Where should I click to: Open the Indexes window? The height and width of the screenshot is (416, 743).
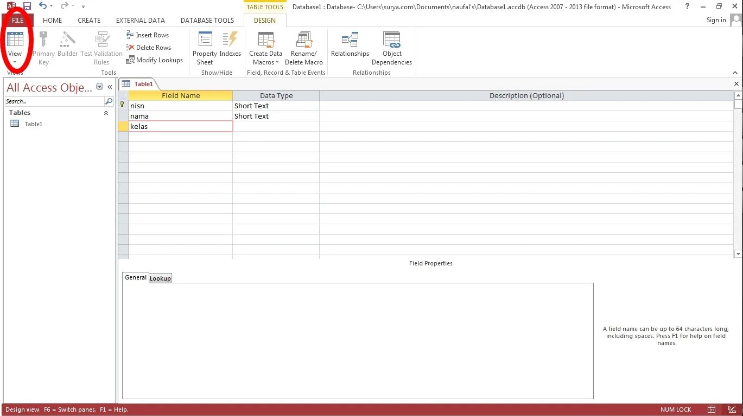[x=230, y=44]
